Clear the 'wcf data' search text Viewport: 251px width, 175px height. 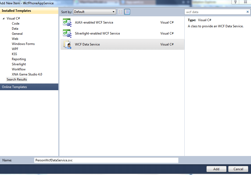tap(248, 12)
